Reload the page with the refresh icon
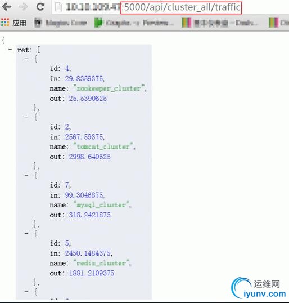Image resolution: width=289 pixels, height=303 pixels. (40, 7)
